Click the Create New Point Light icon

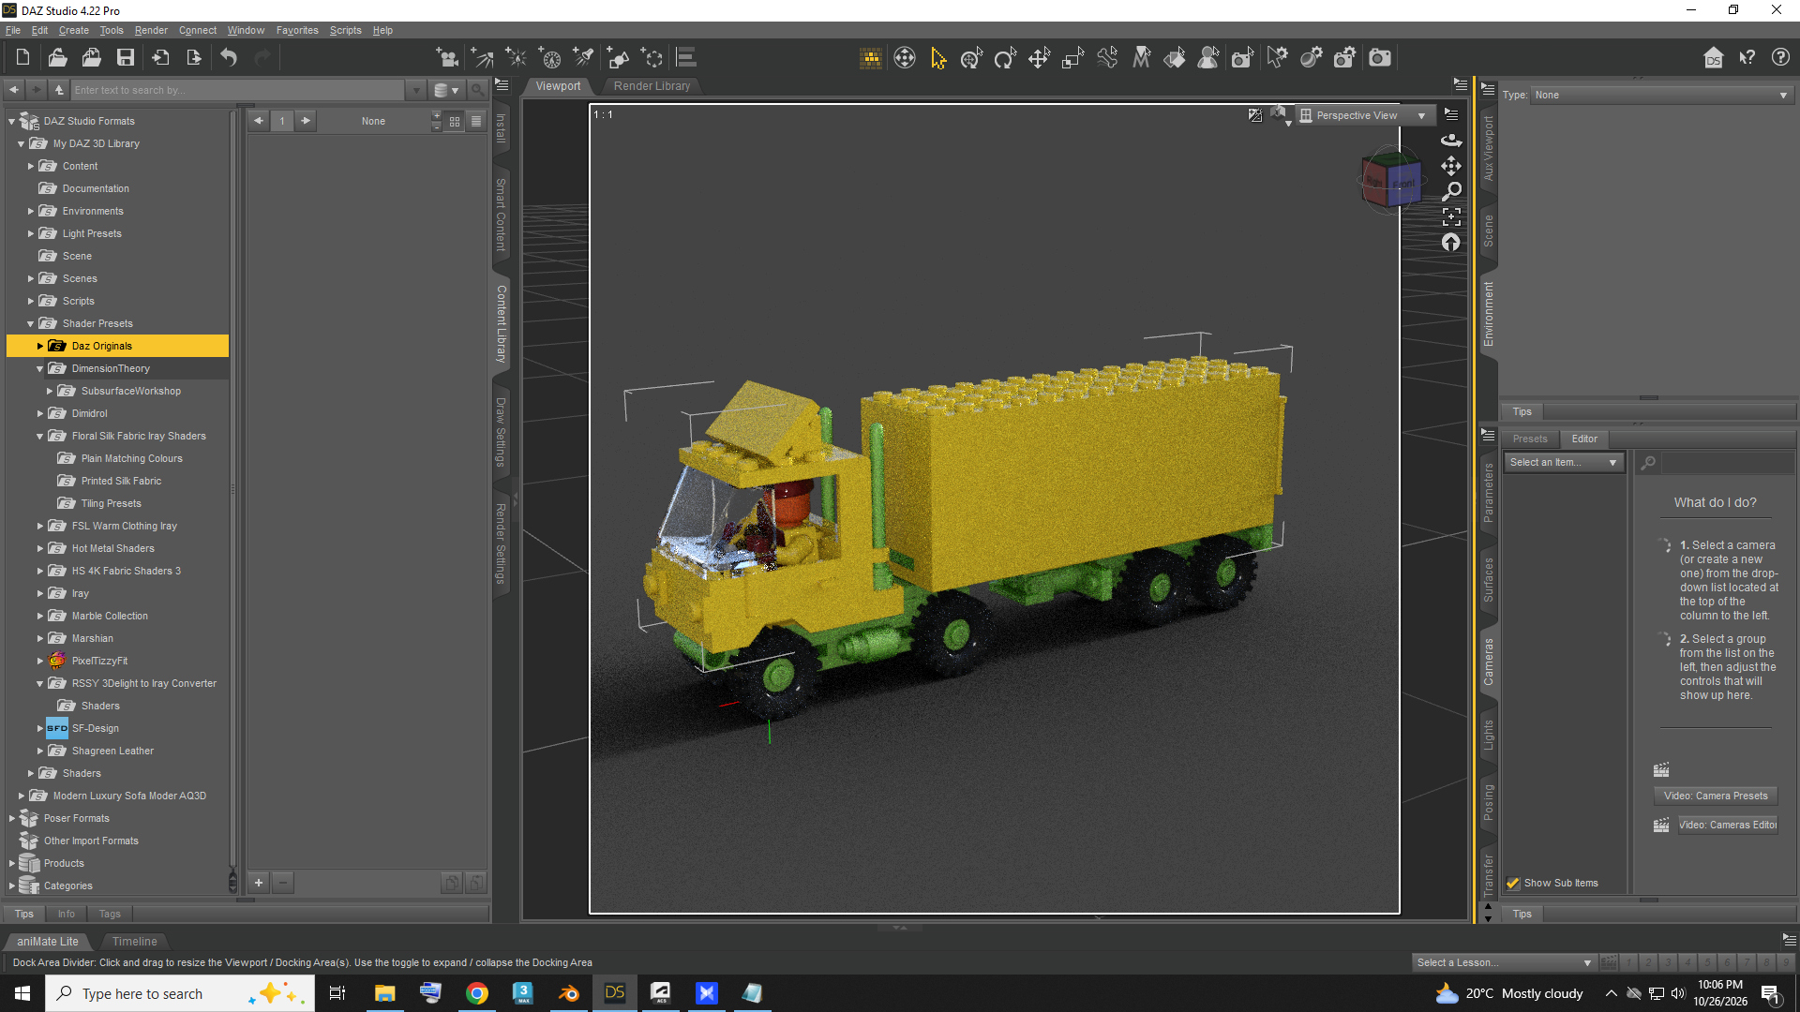pyautogui.click(x=516, y=58)
